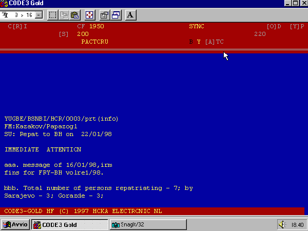308x231 pixels.
Task: Click the clock in the system tray
Action: 297,225
